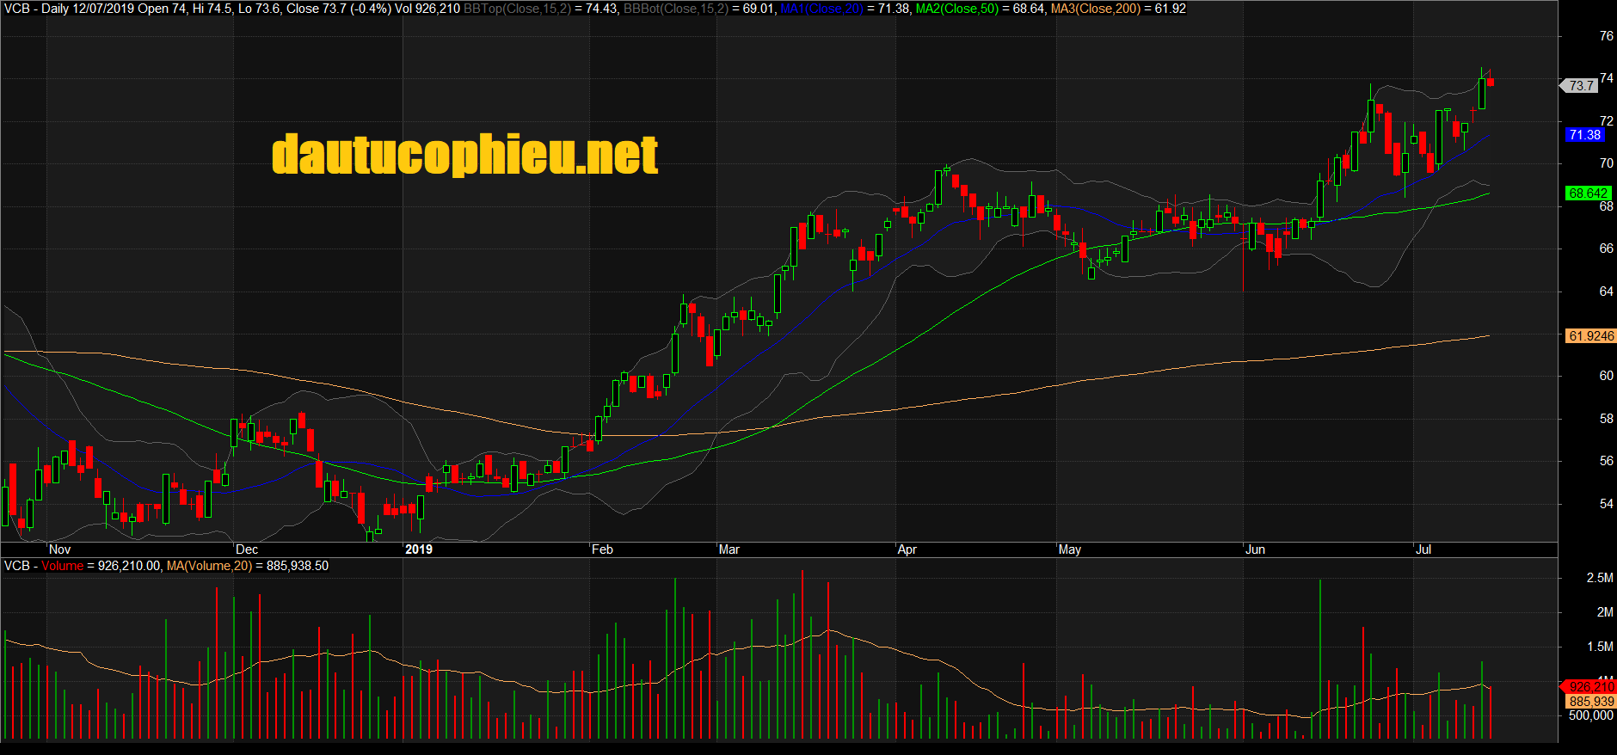Select the MA3(Close,200) legend label
Viewport: 1617px width, 755px height.
(1095, 9)
